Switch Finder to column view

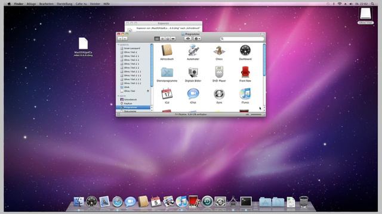pyautogui.click(x=168, y=39)
